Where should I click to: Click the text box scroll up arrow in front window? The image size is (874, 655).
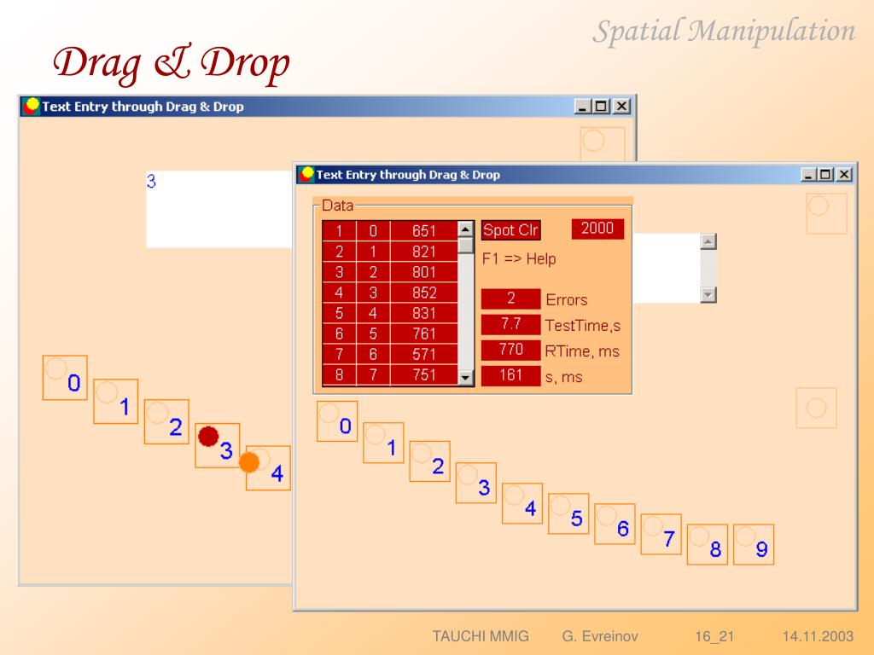[708, 241]
